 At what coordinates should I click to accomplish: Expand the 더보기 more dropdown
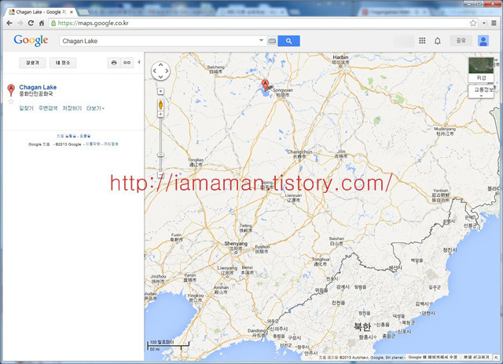pyautogui.click(x=95, y=108)
